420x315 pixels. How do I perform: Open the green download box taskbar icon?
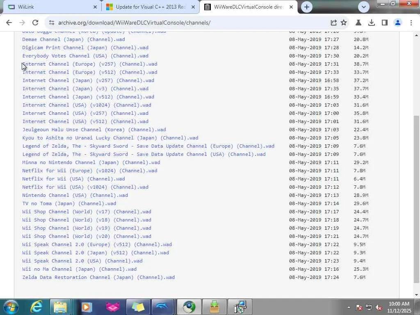[214, 307]
